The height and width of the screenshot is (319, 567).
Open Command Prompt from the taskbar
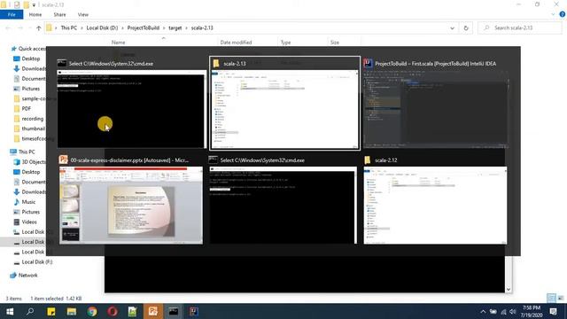click(174, 311)
